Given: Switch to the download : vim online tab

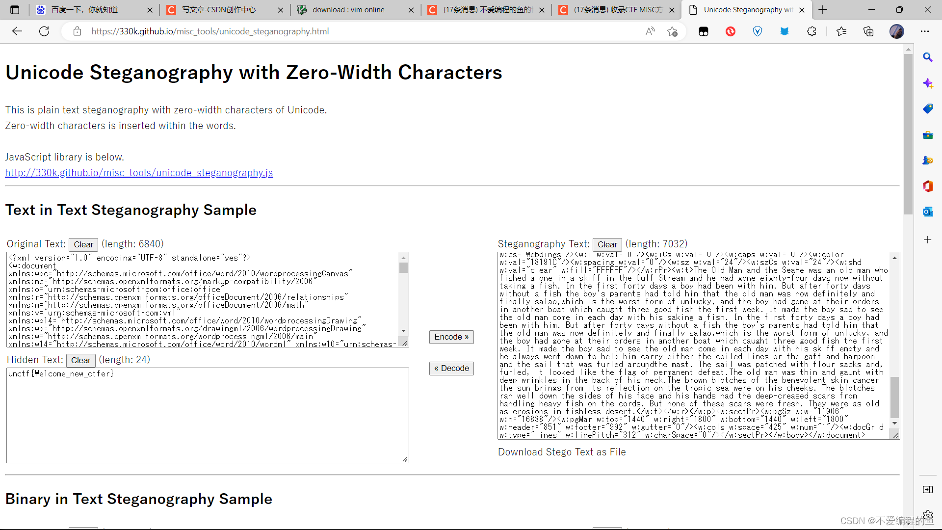Looking at the screenshot, I should click(348, 10).
